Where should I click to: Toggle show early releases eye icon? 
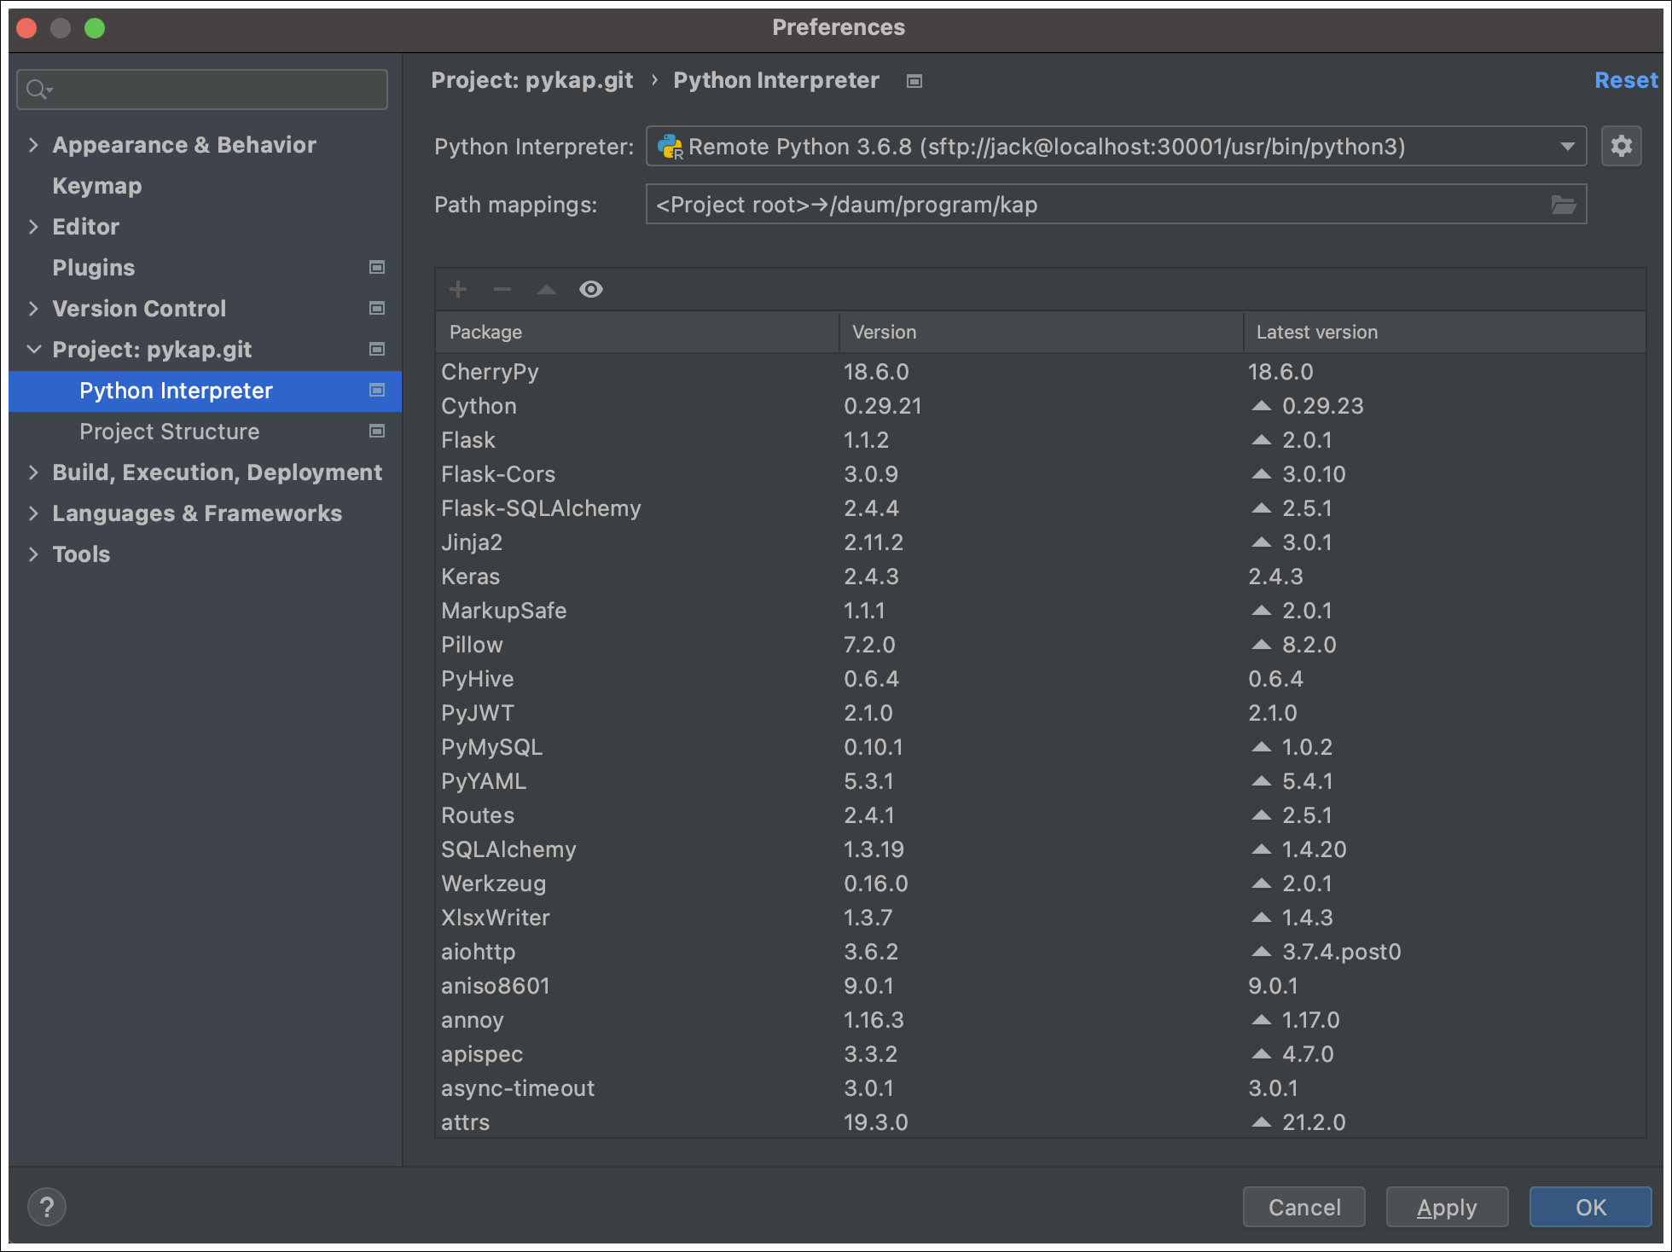pyautogui.click(x=591, y=289)
